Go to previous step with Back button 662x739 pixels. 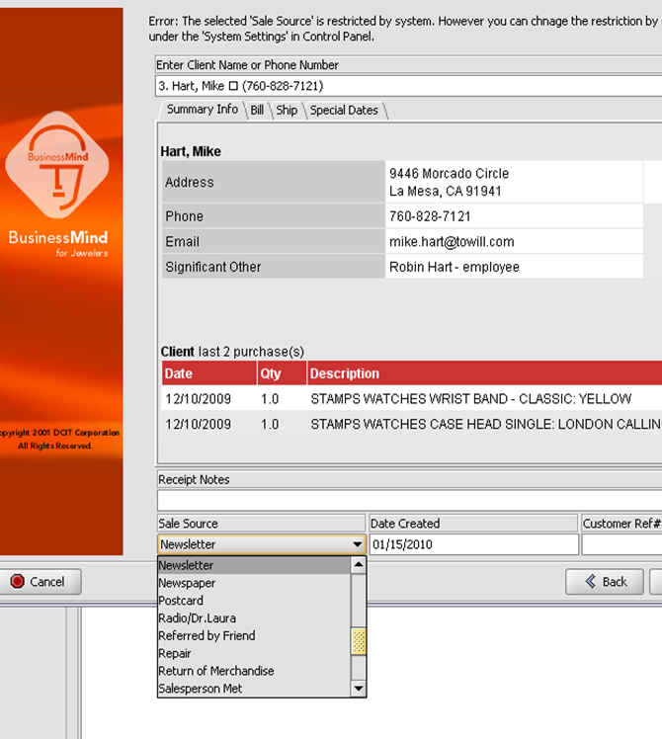(x=604, y=582)
